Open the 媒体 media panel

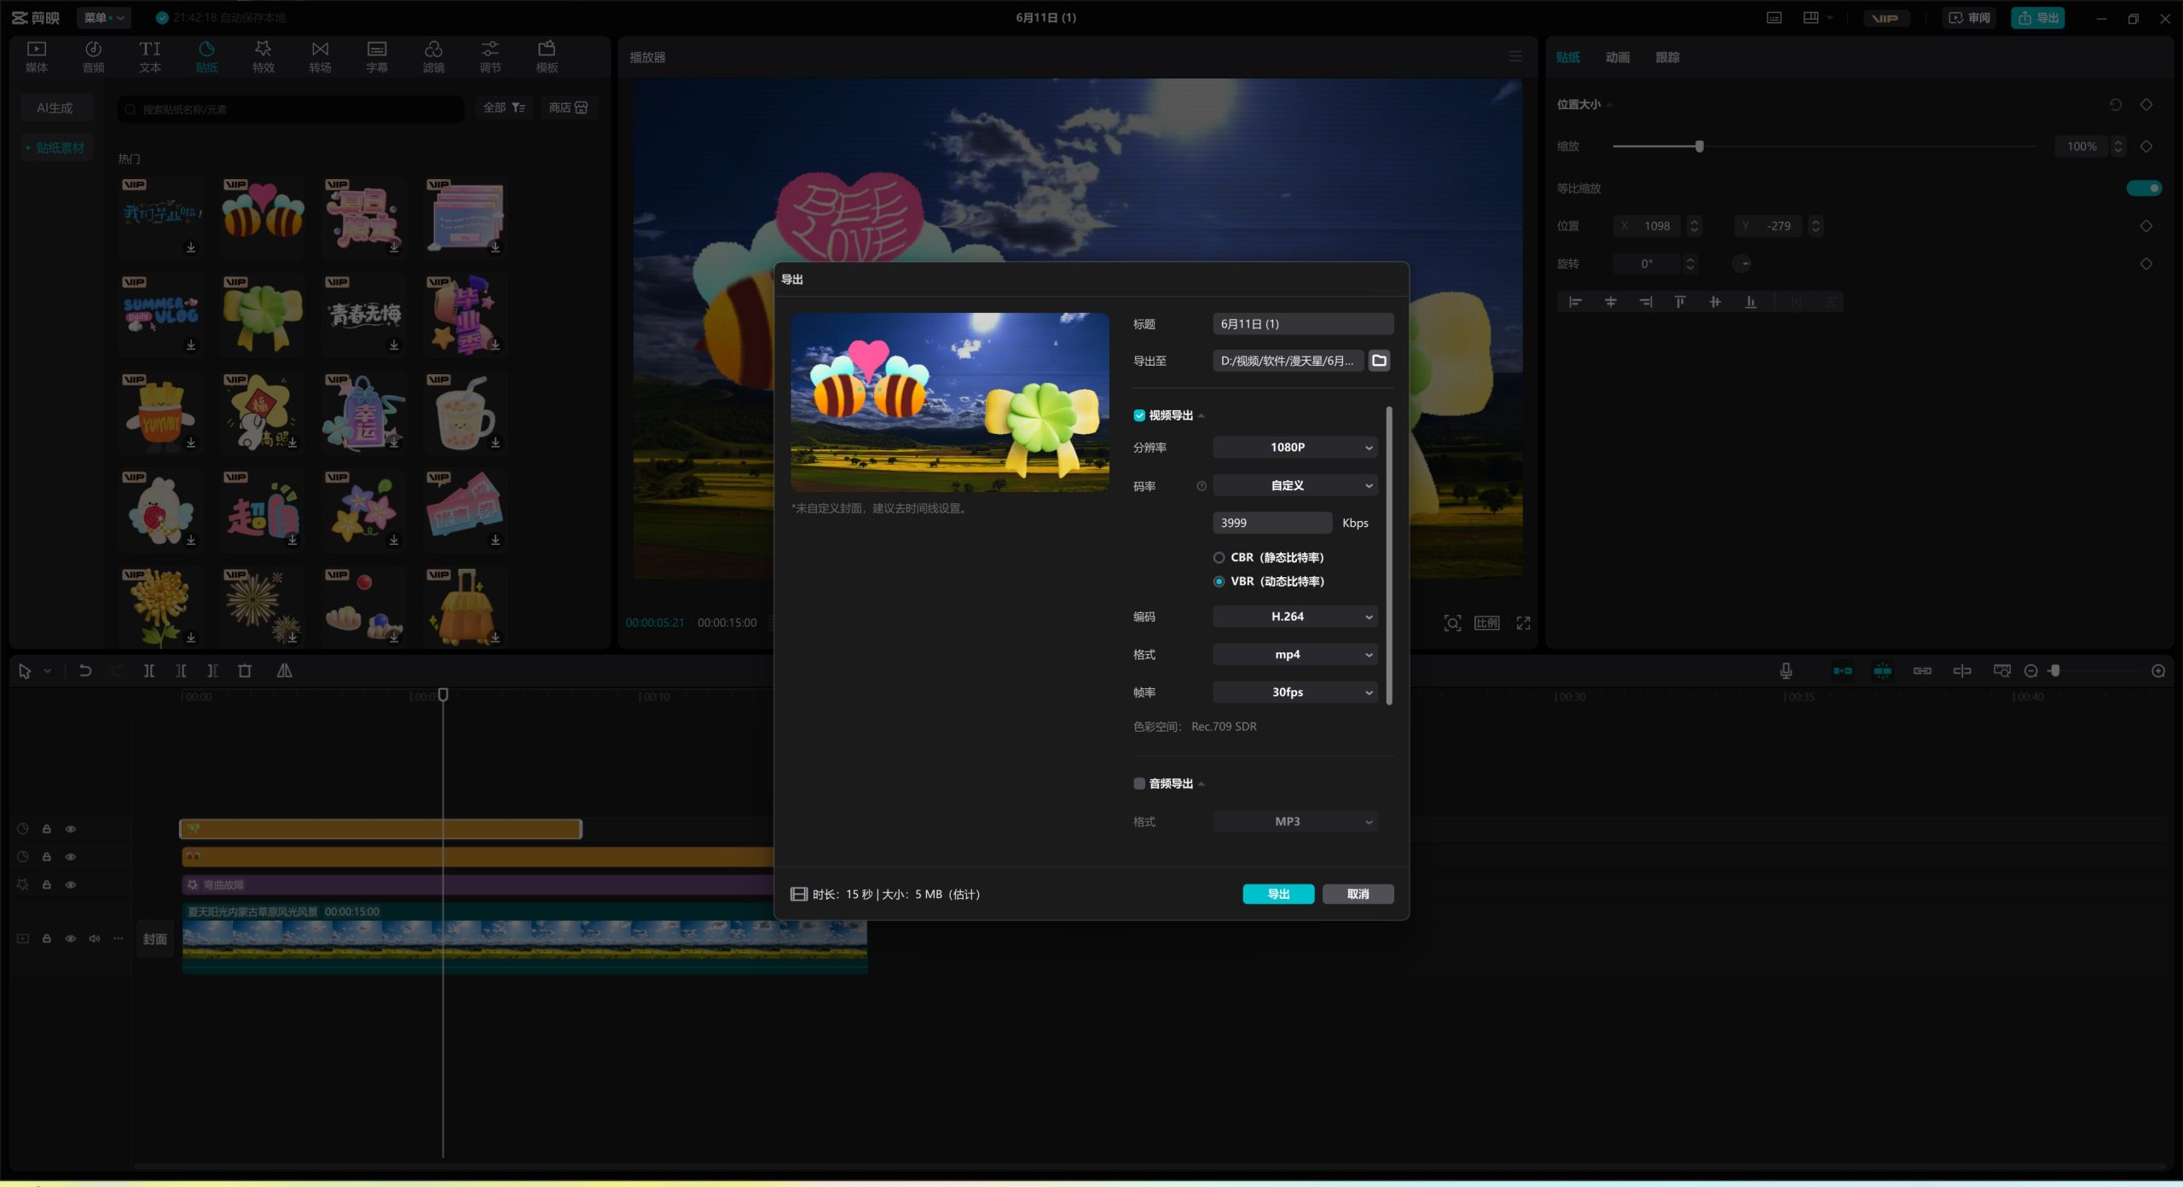pyautogui.click(x=37, y=56)
